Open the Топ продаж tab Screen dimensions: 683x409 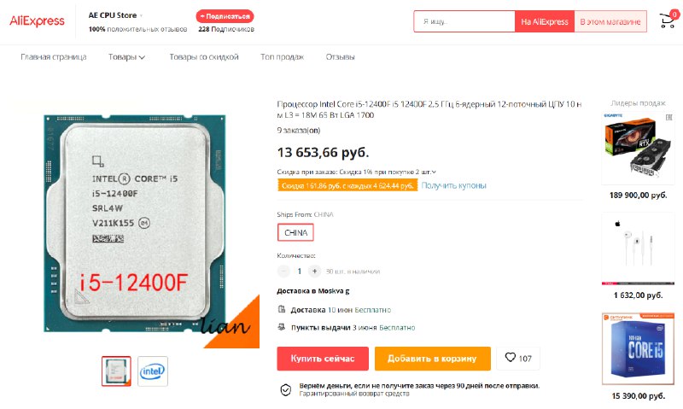[x=282, y=57]
